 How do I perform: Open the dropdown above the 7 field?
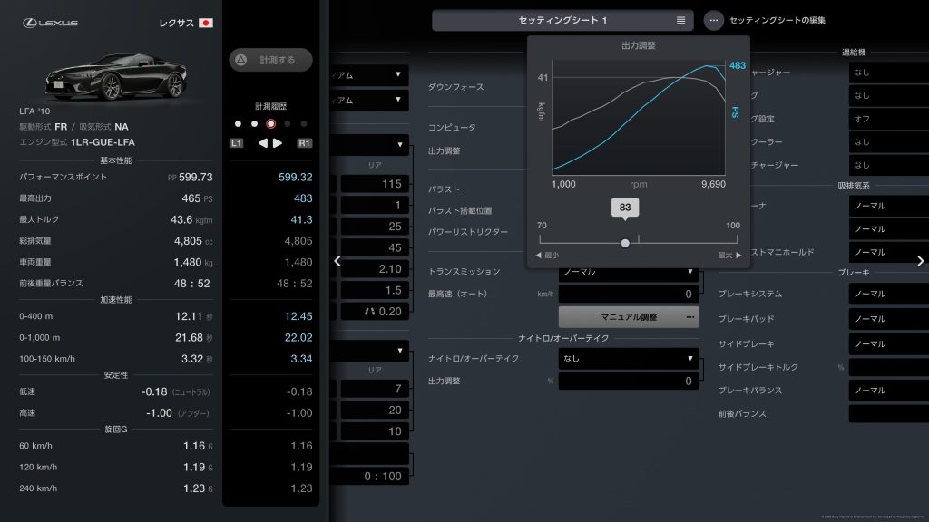point(370,351)
